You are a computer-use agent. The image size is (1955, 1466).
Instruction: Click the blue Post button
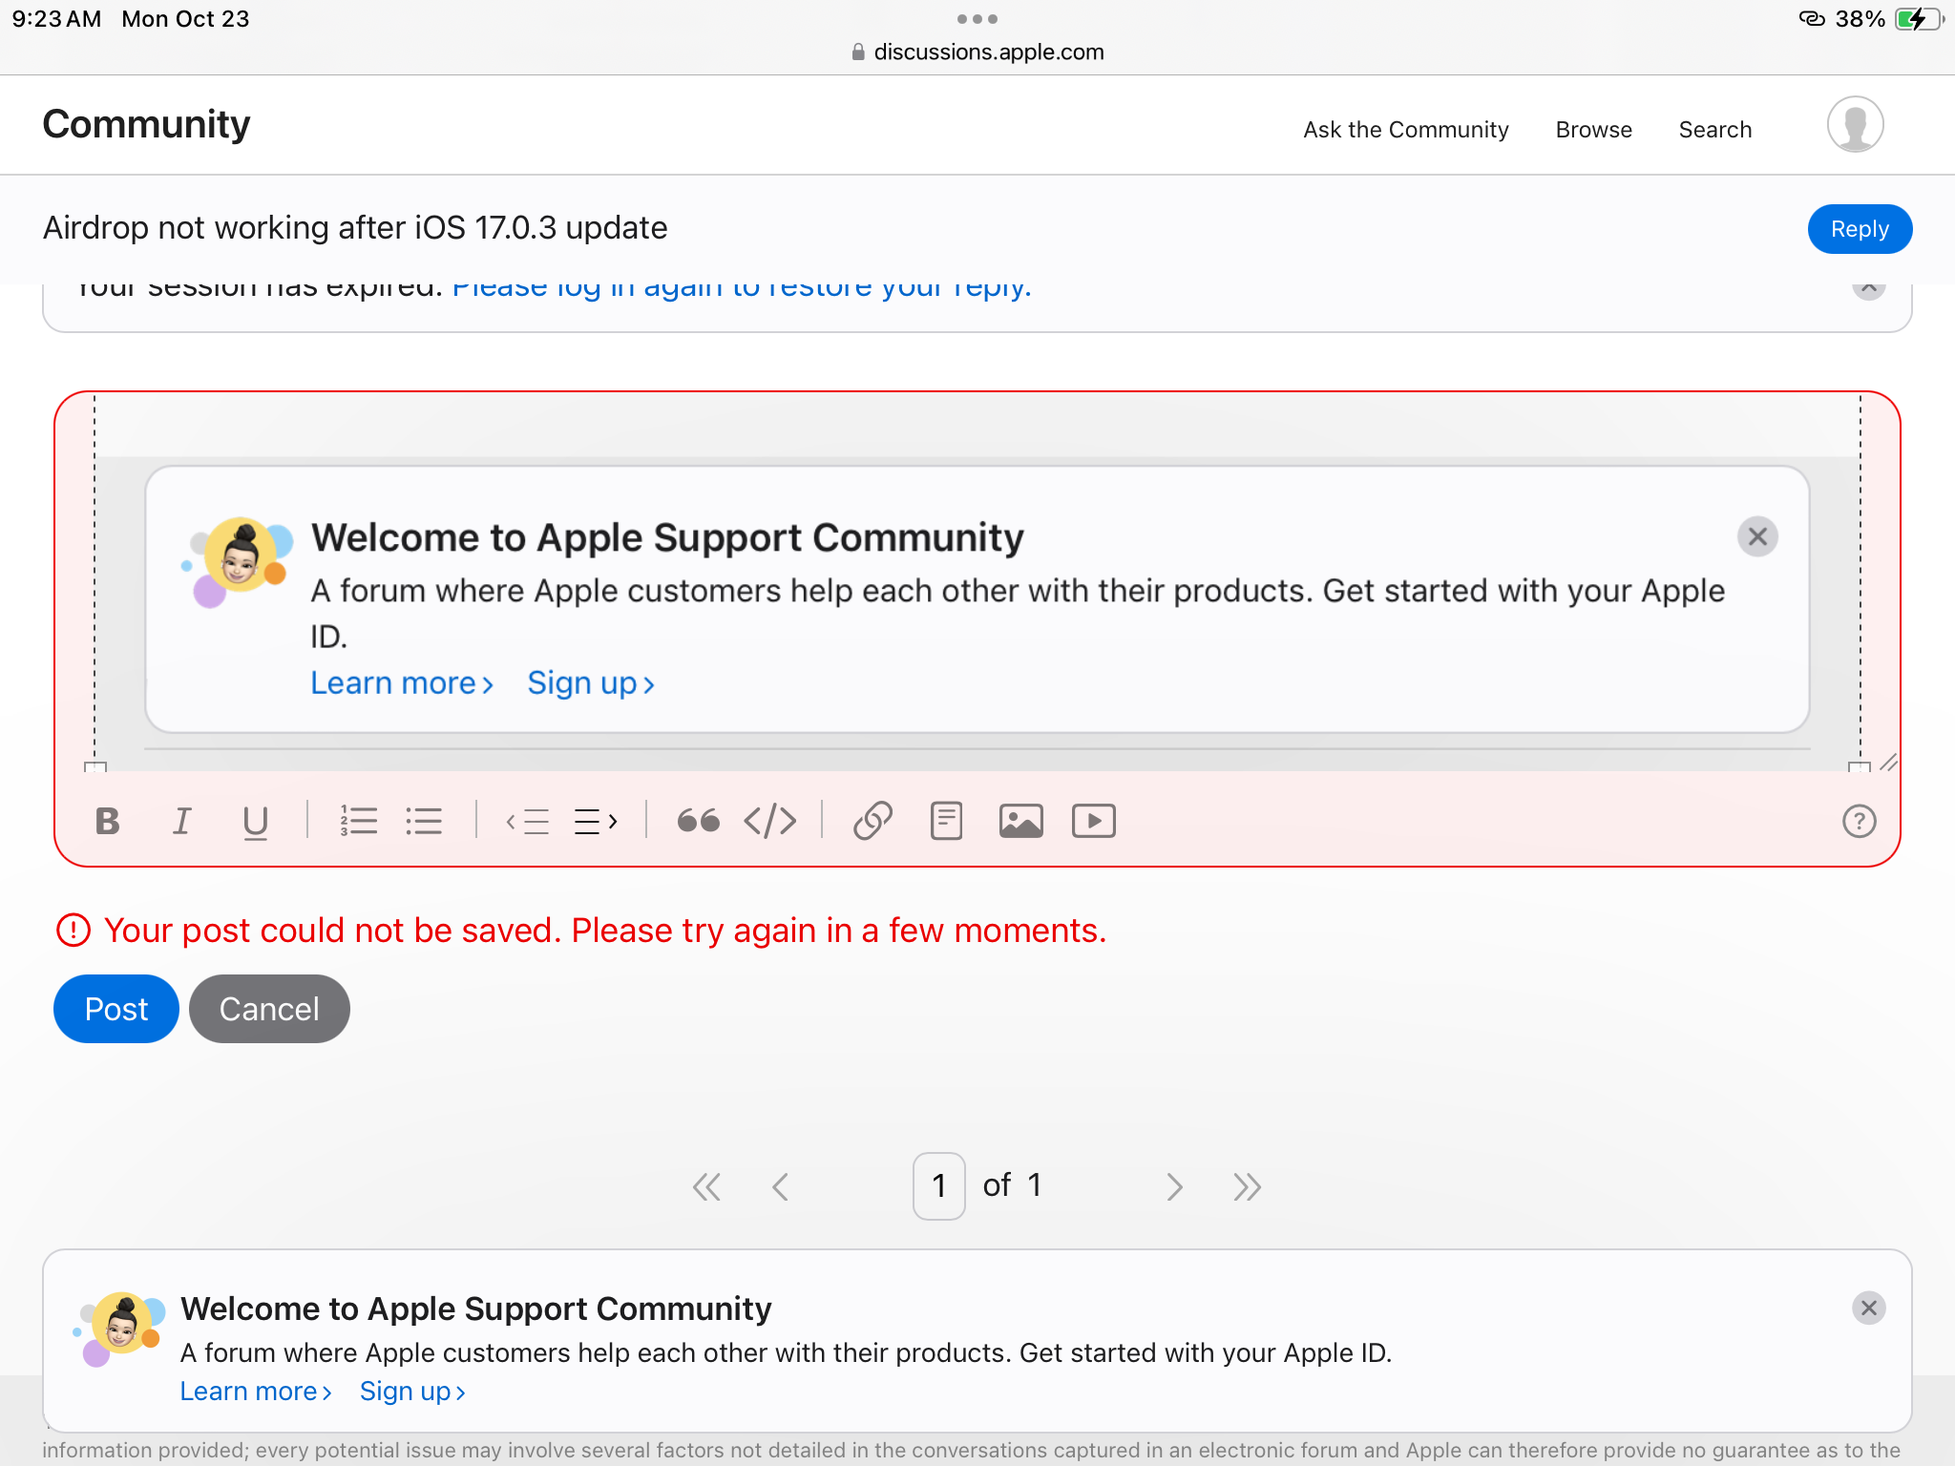tap(116, 1009)
